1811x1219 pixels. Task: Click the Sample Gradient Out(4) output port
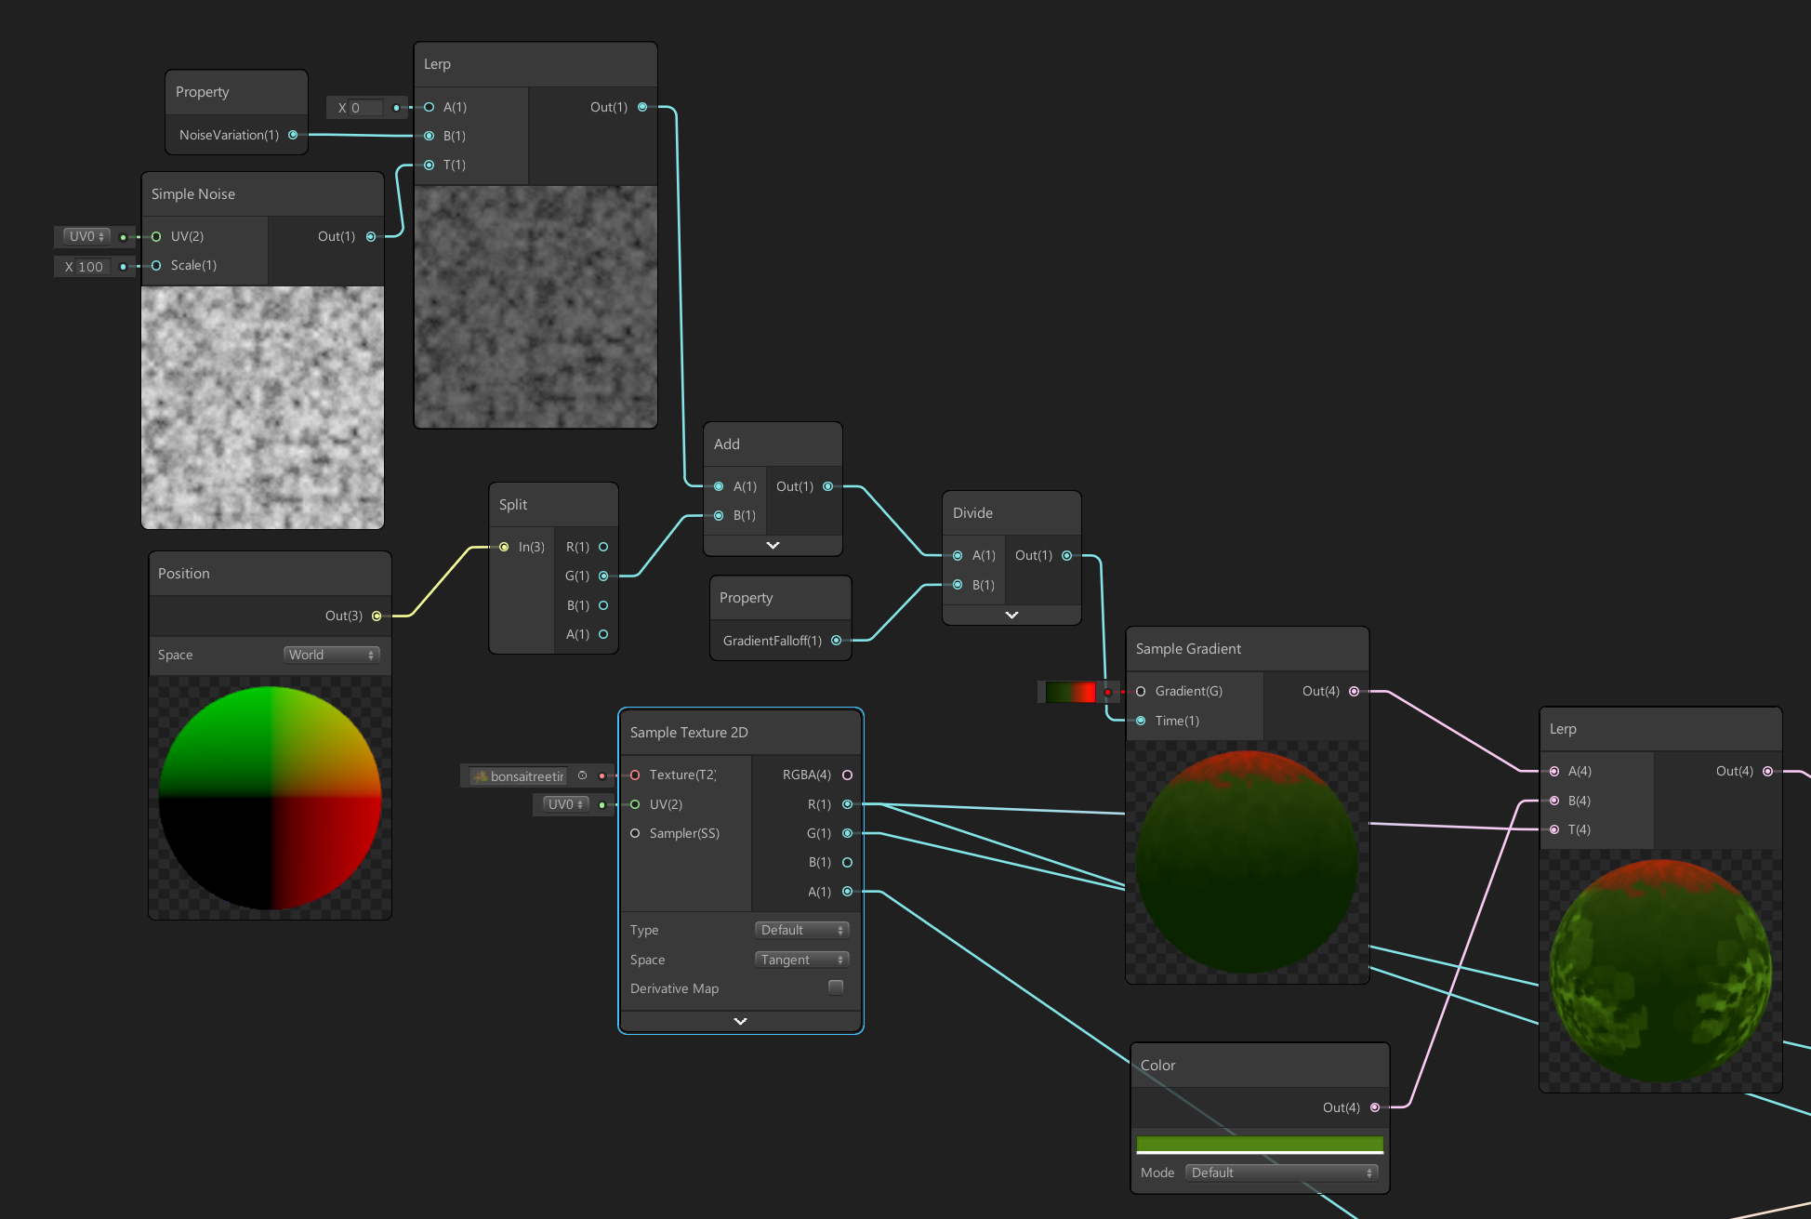tap(1354, 691)
